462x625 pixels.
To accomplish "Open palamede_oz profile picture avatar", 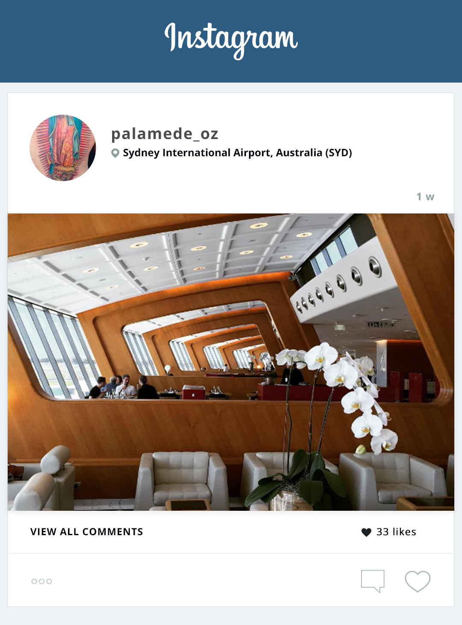I will coord(63,148).
